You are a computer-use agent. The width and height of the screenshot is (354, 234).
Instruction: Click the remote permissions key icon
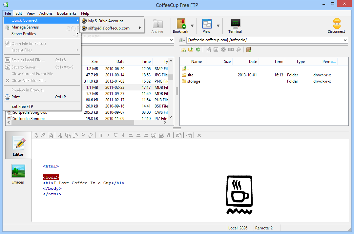[x=239, y=49]
